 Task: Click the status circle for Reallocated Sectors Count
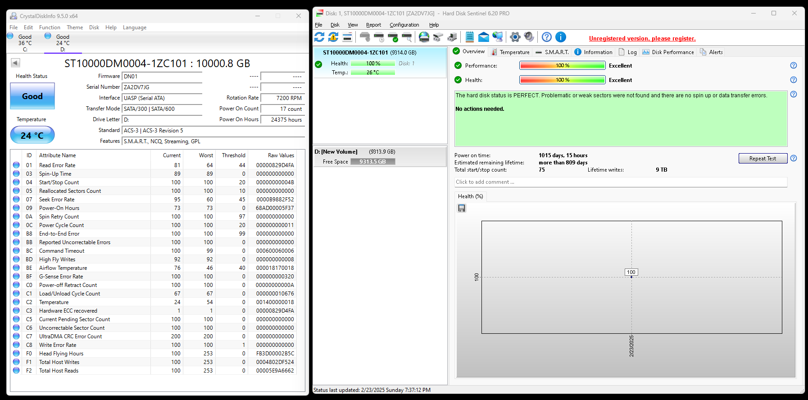click(16, 191)
